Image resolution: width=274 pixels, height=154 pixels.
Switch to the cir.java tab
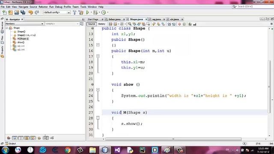(x=174, y=19)
